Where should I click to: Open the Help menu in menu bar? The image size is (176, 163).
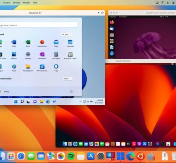[x=35, y=2]
